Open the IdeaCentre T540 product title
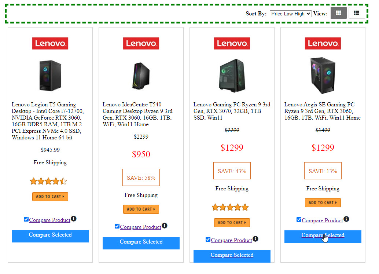The width and height of the screenshot is (379, 274). (137, 114)
